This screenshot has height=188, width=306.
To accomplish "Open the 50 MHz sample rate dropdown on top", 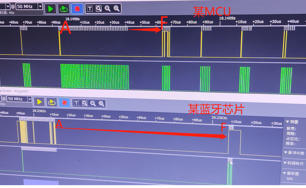I will tap(40, 7).
